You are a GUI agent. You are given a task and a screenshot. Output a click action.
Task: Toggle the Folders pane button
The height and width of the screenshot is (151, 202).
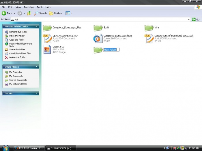click(x=55, y=13)
